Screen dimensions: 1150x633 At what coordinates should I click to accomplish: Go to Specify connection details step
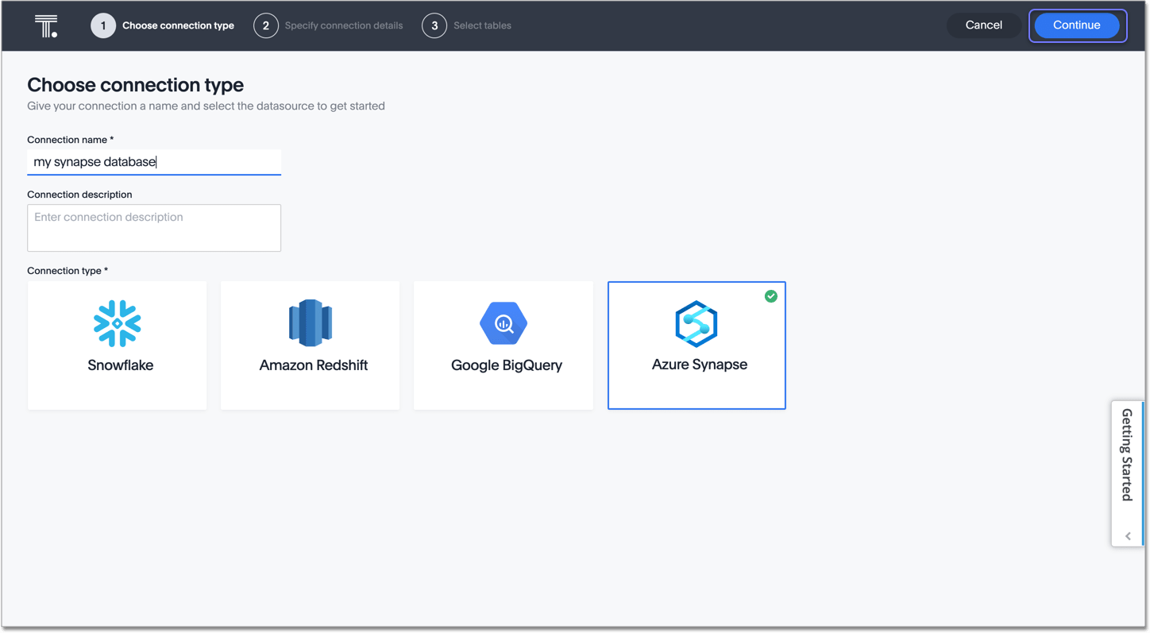point(343,25)
